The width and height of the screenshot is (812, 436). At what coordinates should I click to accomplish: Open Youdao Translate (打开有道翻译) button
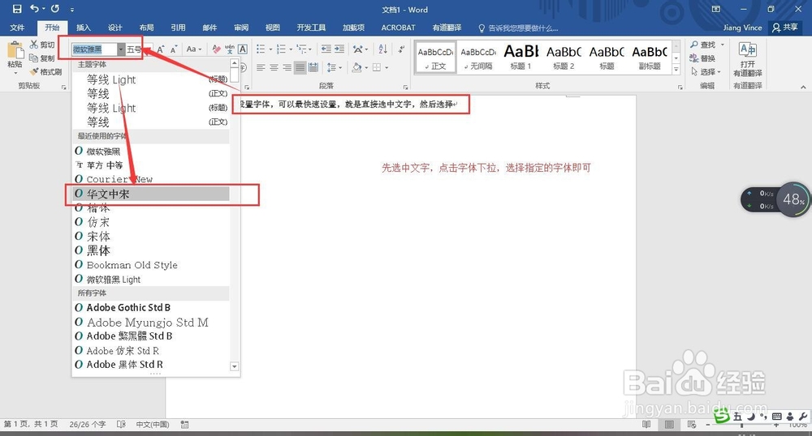[x=747, y=59]
